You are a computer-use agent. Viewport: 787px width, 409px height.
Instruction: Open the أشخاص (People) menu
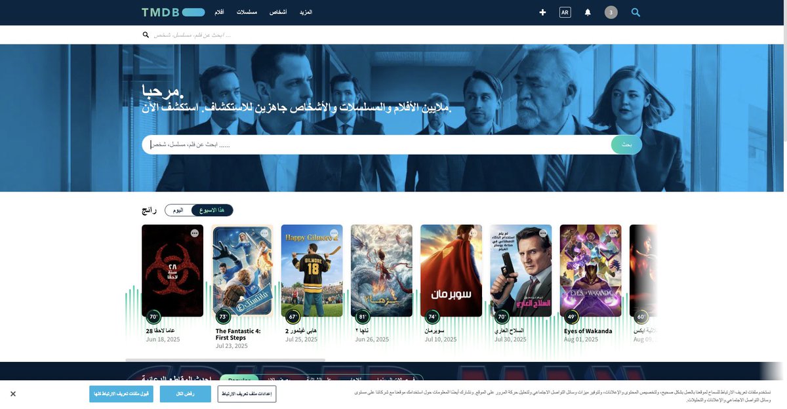pyautogui.click(x=278, y=12)
